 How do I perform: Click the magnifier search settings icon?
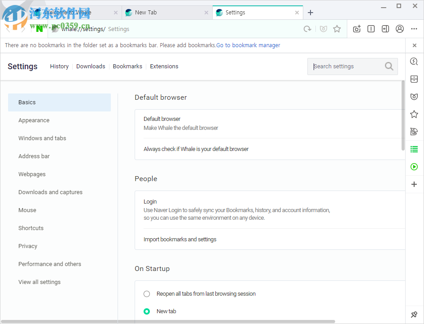pyautogui.click(x=389, y=66)
